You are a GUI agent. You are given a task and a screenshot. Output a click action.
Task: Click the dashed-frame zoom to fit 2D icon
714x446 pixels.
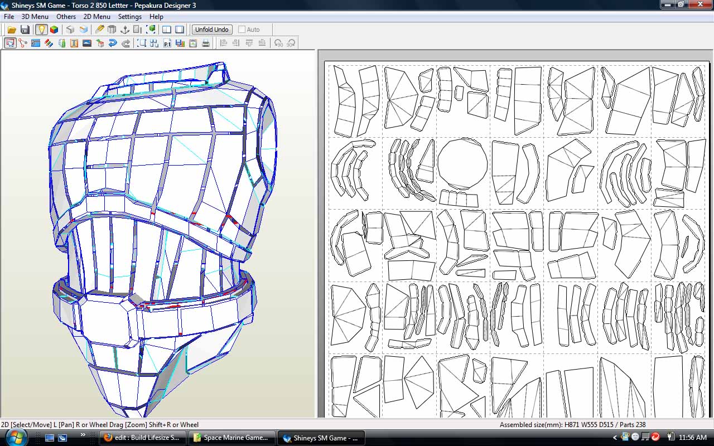click(142, 43)
